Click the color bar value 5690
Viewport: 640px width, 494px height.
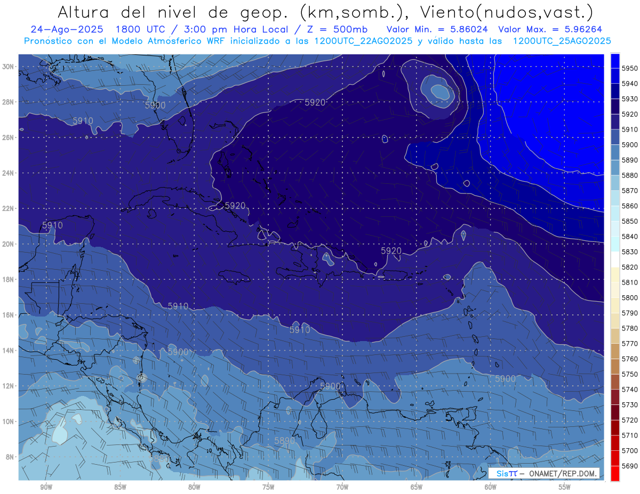[629, 466]
